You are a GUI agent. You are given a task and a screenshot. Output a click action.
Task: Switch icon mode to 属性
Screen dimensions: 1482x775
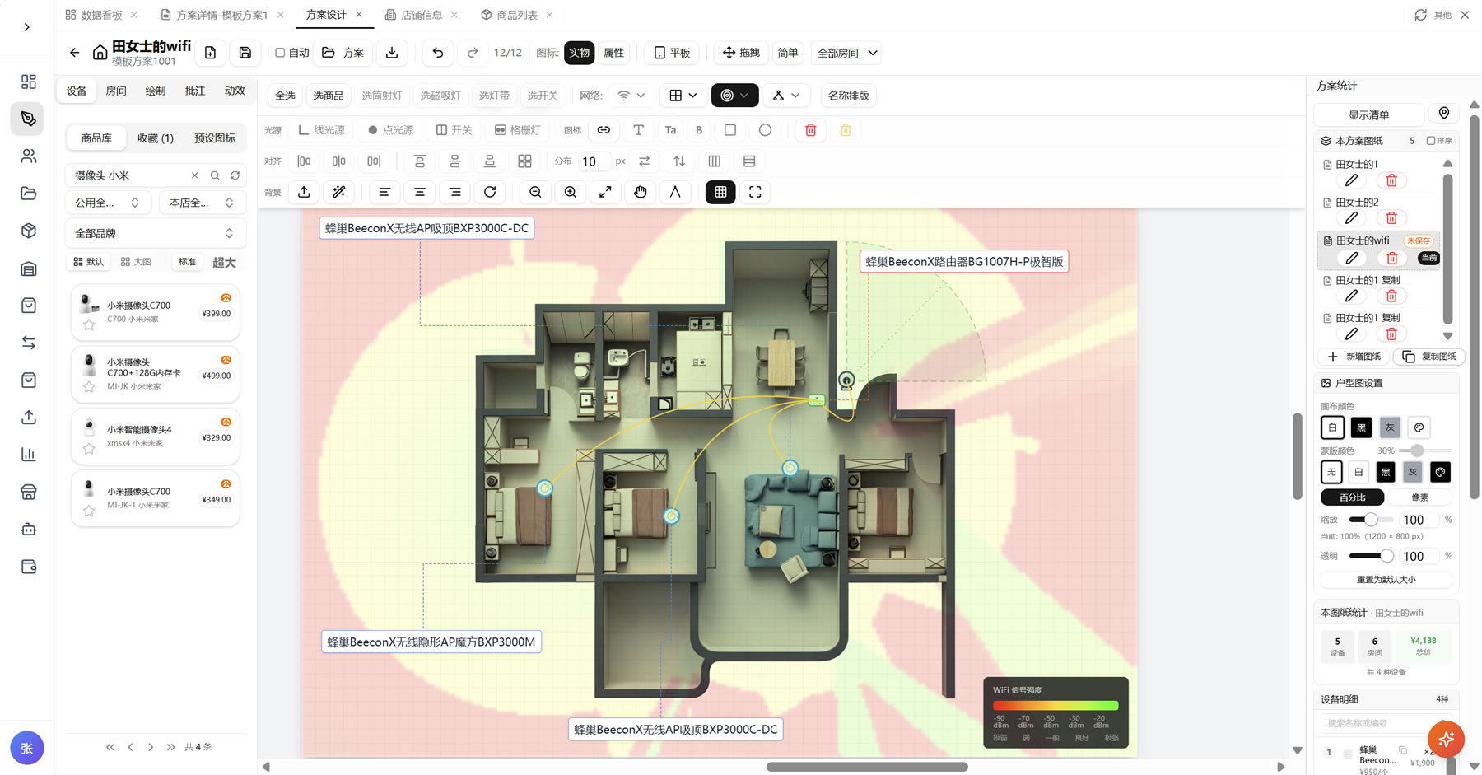pyautogui.click(x=613, y=53)
